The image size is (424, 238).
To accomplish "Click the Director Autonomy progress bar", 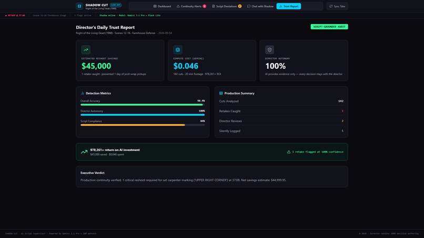I will point(143,115).
